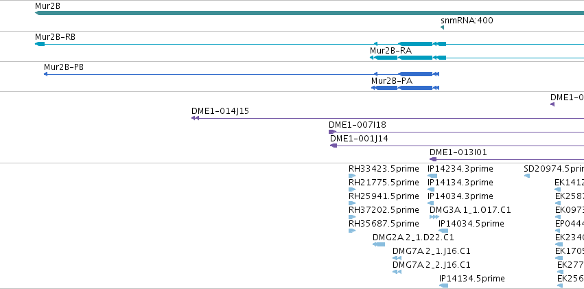Select the RH33423.5prime EST label
Viewport: 584px width, 289px height.
click(384, 169)
